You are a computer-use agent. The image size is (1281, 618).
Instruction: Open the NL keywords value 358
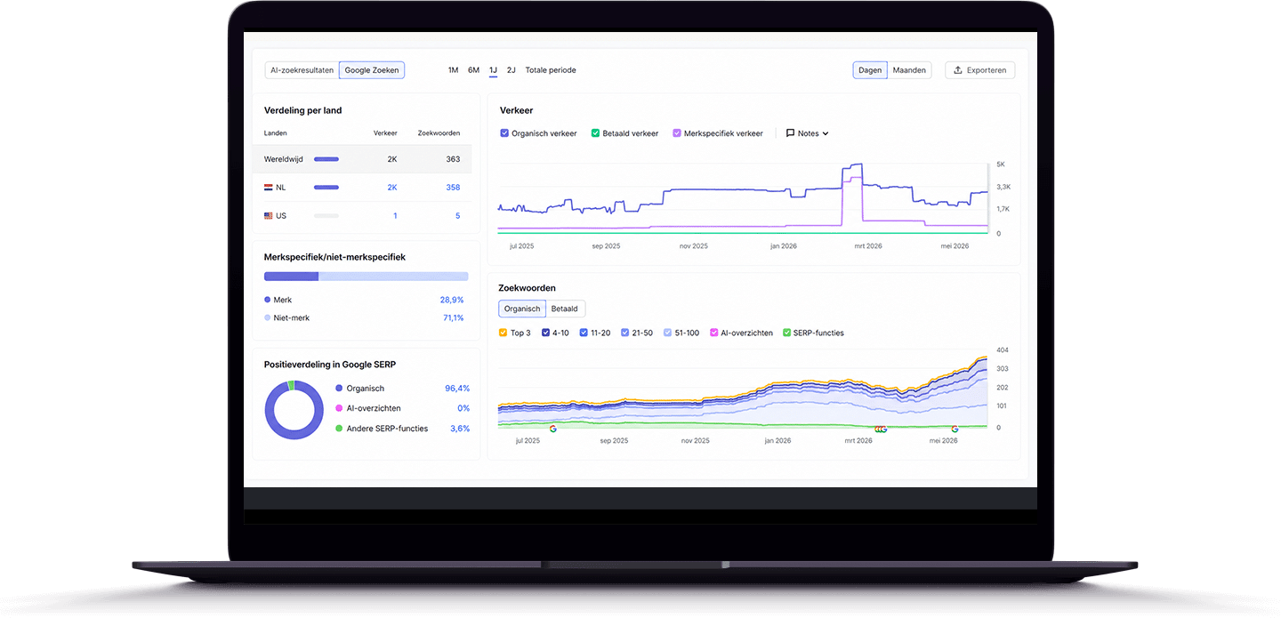453,188
